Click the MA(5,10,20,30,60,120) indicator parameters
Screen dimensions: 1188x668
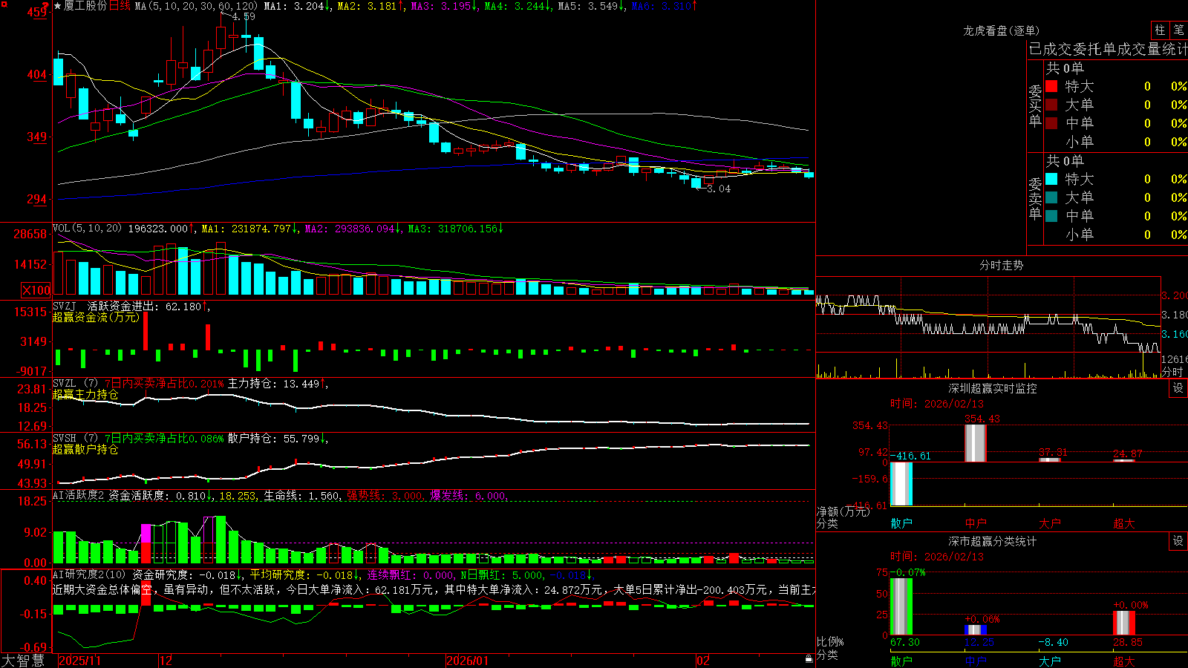[196, 6]
